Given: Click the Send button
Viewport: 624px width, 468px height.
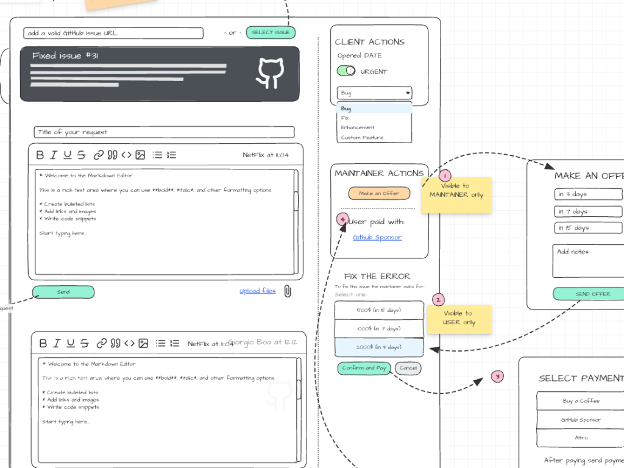Looking at the screenshot, I should pos(63,292).
